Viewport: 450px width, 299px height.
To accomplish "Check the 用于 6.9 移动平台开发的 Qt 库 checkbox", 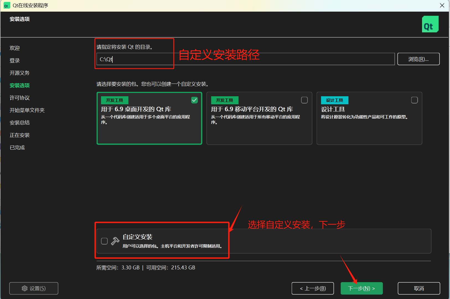I will pos(304,100).
